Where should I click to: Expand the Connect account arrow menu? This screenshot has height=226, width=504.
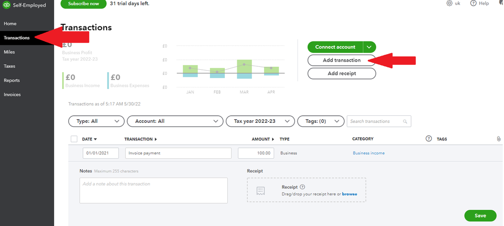[369, 47]
